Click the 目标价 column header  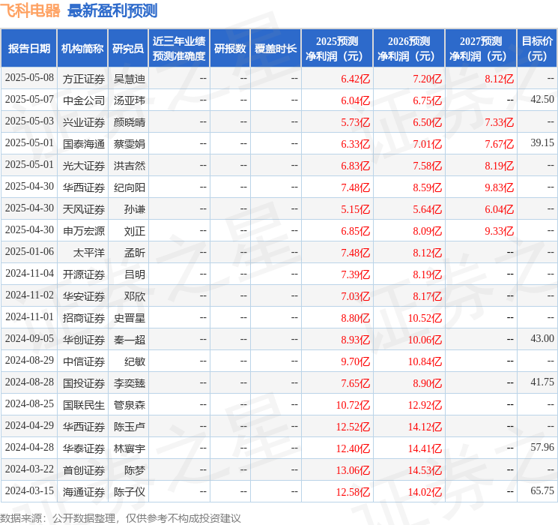pyautogui.click(x=537, y=49)
